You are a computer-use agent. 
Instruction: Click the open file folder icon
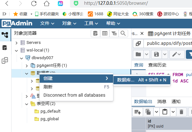(138, 54)
